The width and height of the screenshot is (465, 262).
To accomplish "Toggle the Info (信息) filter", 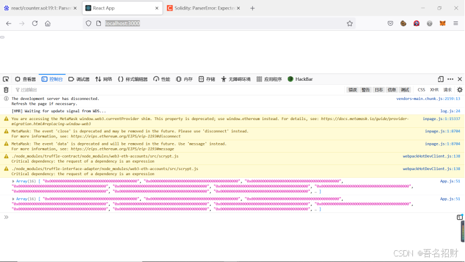I will tap(392, 90).
